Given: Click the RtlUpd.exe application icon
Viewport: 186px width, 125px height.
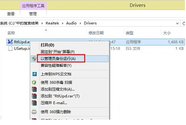Looking at the screenshot, I should click(10, 42).
